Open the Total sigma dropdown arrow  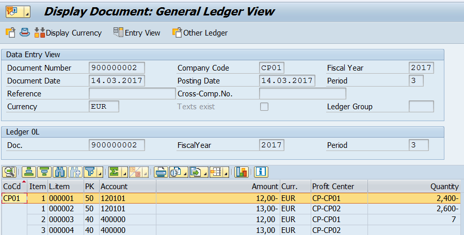point(124,172)
